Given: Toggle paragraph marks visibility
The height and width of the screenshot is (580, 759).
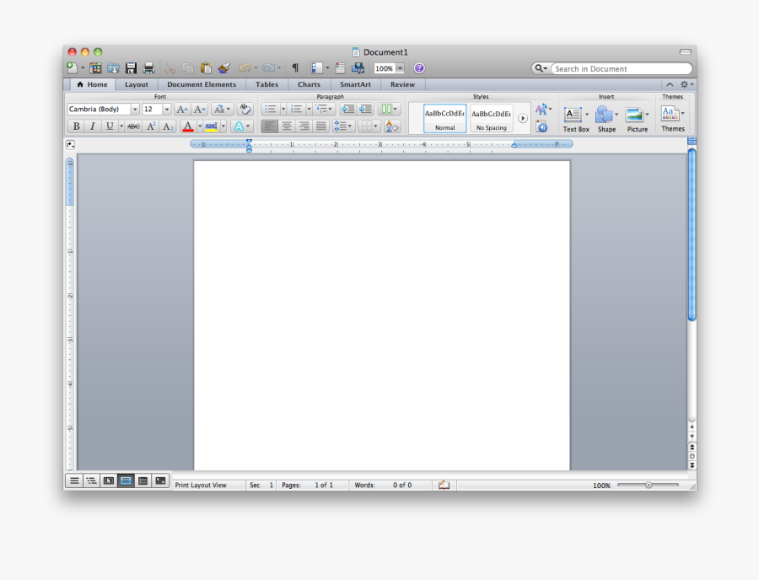Looking at the screenshot, I should [294, 67].
